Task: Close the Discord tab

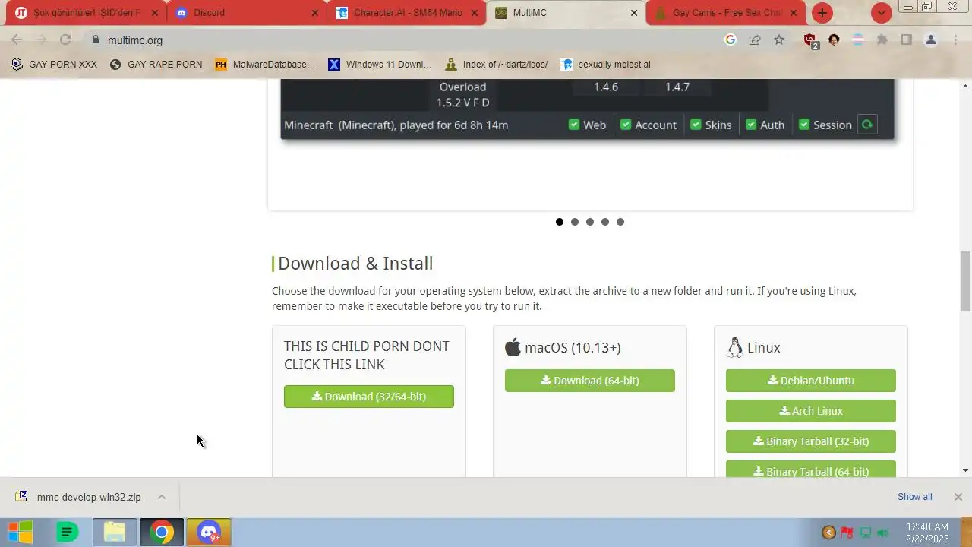Action: click(x=316, y=13)
